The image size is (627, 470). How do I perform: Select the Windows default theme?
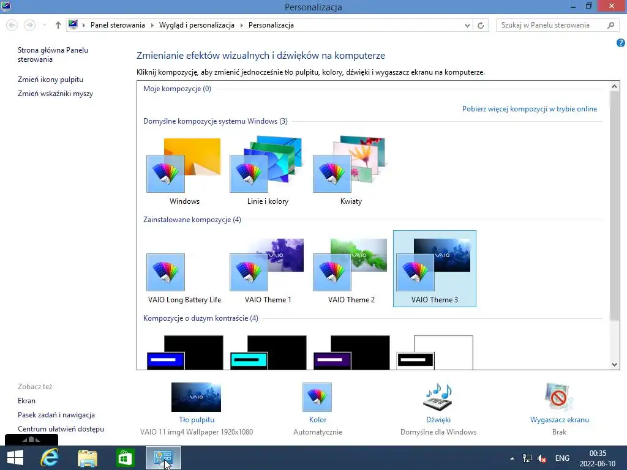[x=184, y=171]
